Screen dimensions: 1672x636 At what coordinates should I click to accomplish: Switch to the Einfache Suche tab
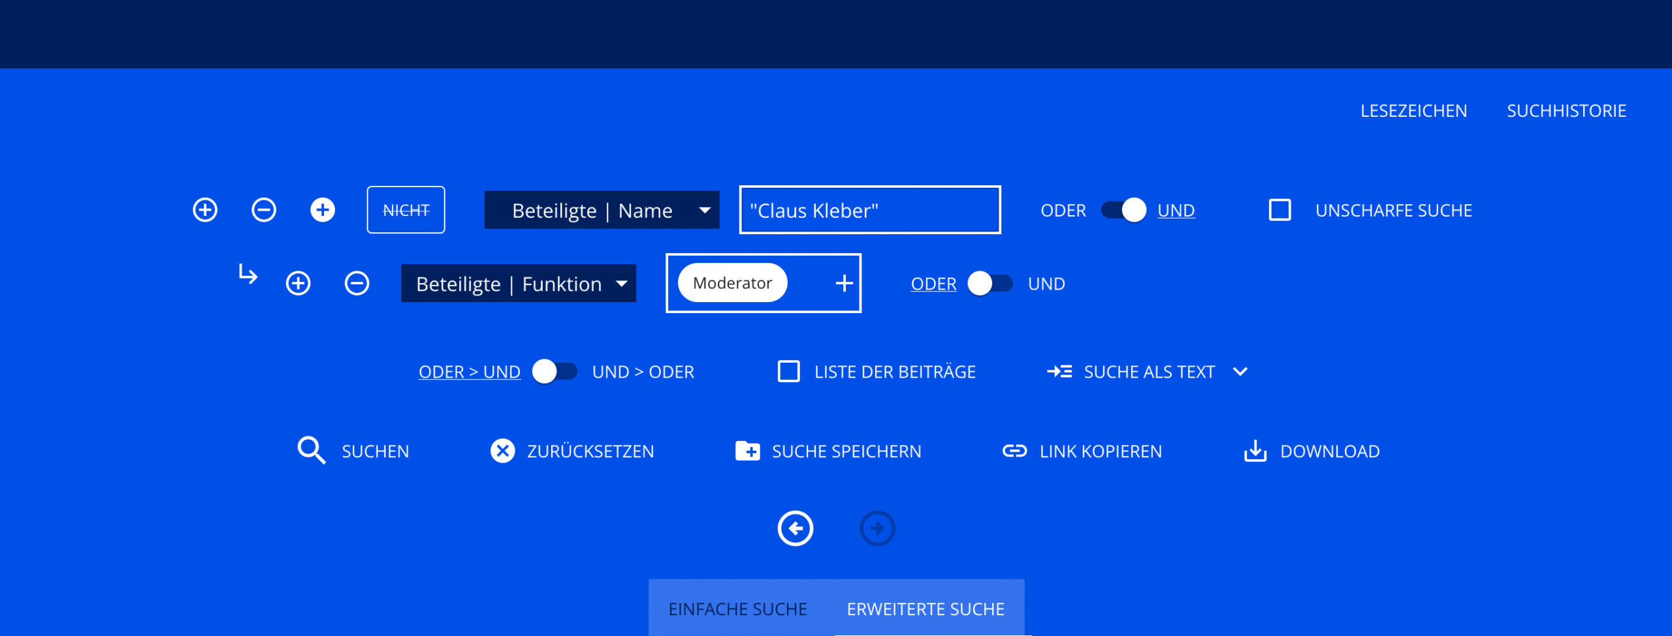tap(737, 609)
